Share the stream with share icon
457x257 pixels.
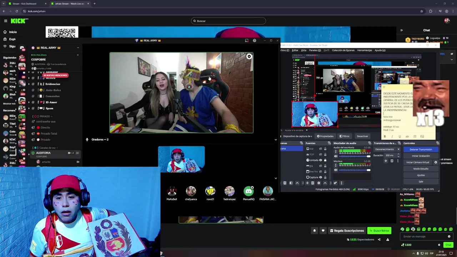[x=379, y=240]
